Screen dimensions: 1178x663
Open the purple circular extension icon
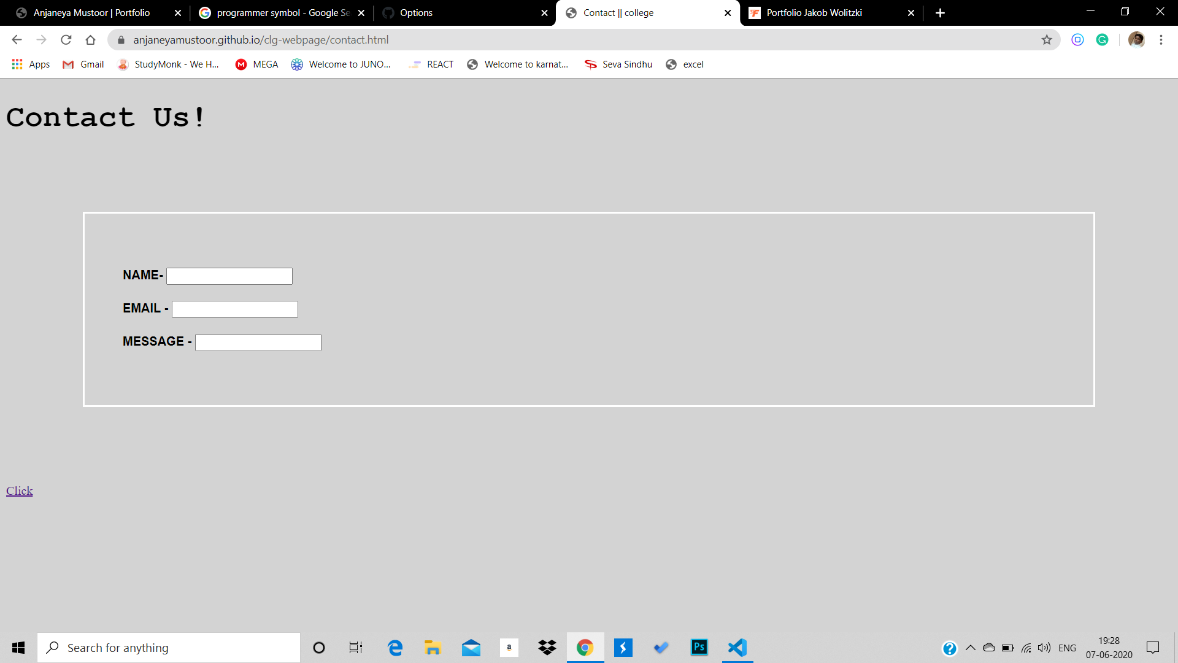coord(1077,40)
